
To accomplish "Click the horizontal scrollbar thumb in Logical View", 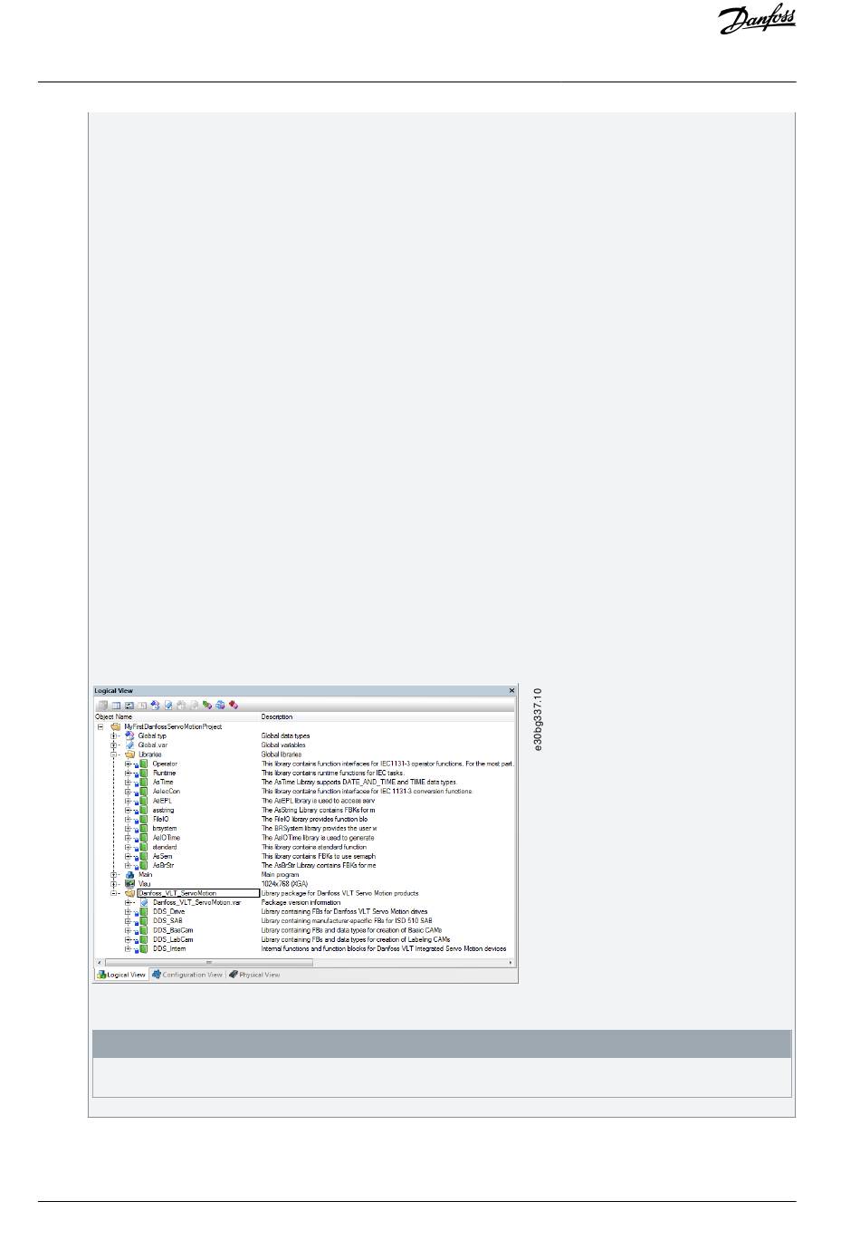I will 209,962.
